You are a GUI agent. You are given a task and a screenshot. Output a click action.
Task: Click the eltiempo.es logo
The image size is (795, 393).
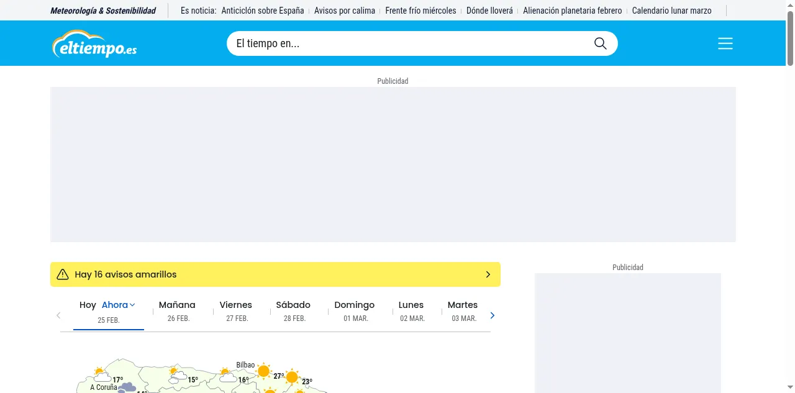click(x=94, y=43)
